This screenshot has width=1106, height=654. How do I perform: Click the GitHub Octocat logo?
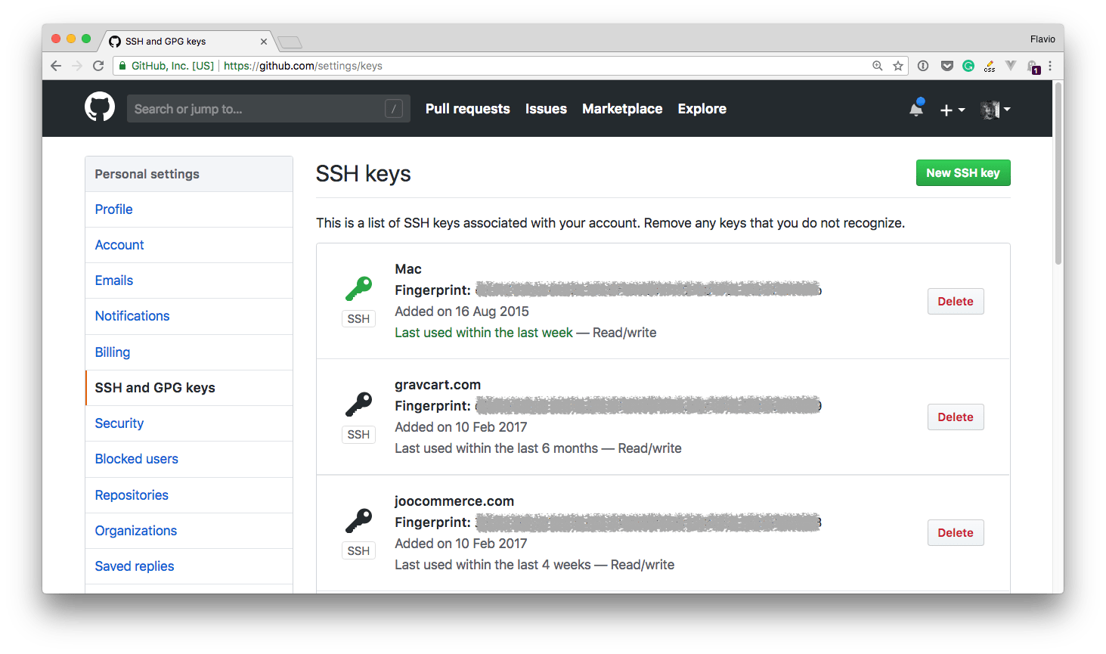(100, 108)
